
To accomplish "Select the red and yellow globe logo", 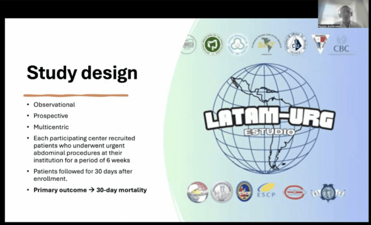I will (x=197, y=191).
